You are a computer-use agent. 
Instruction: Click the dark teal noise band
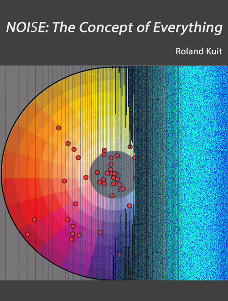[x=154, y=173]
